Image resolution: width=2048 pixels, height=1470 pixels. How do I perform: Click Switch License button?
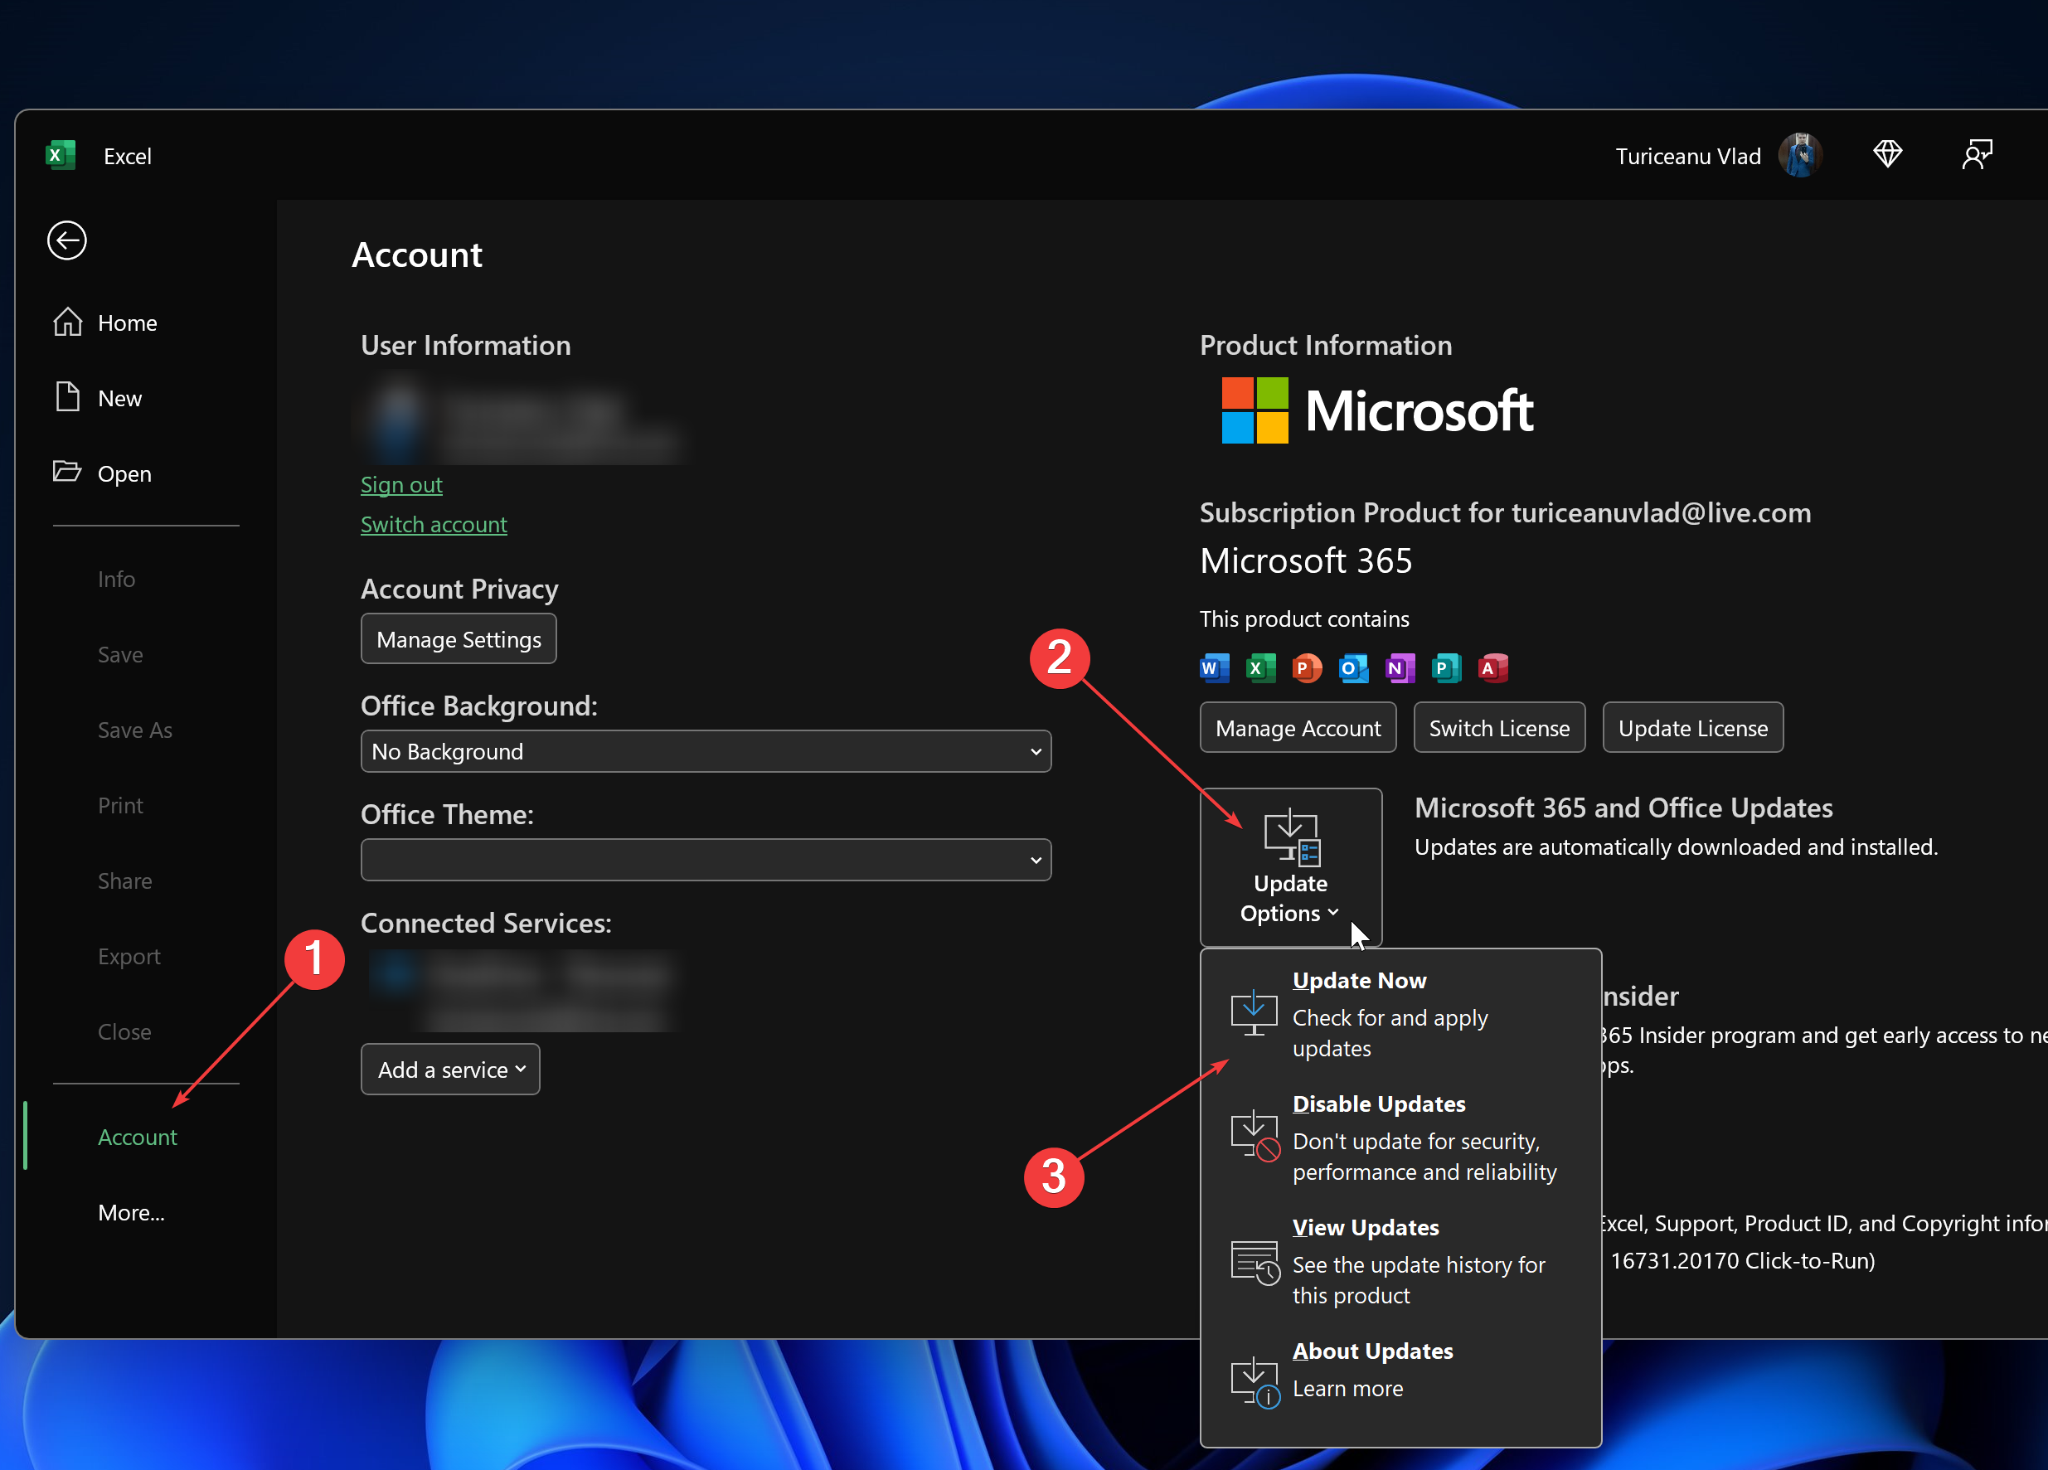pos(1499,728)
